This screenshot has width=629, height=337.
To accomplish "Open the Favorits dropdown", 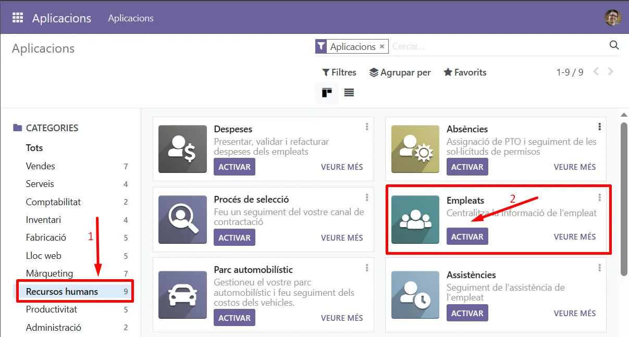I will [465, 72].
